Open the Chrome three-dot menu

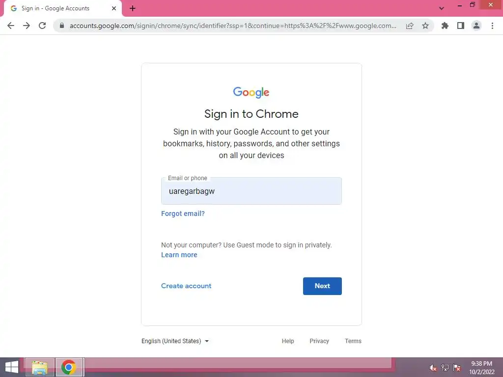(x=492, y=26)
